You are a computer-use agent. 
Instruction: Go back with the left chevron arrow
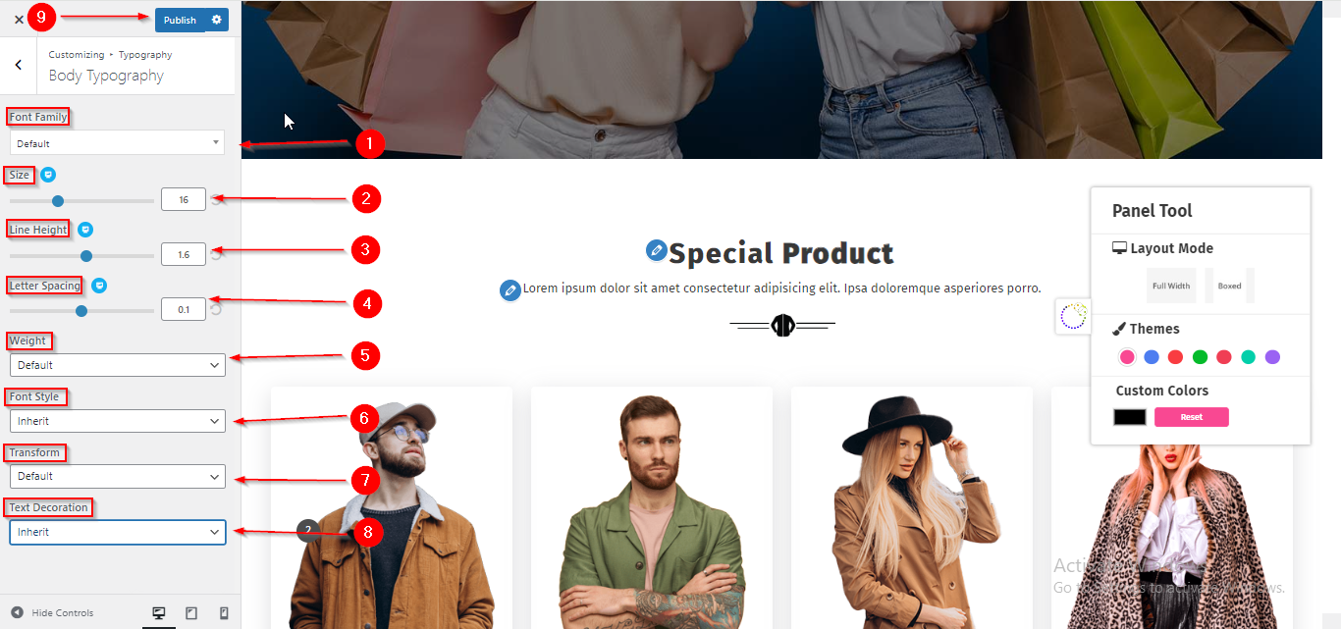(19, 65)
